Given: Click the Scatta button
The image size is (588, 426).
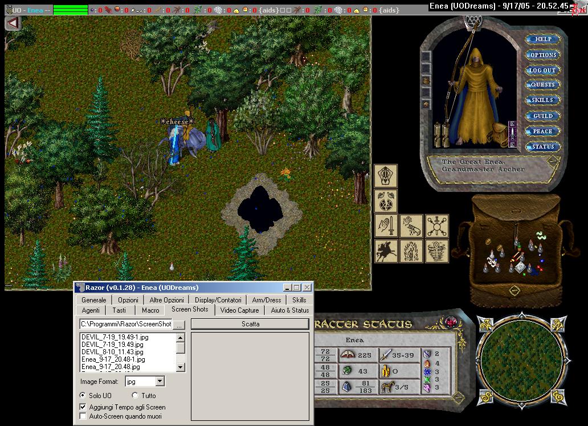Looking at the screenshot, I should pyautogui.click(x=250, y=324).
